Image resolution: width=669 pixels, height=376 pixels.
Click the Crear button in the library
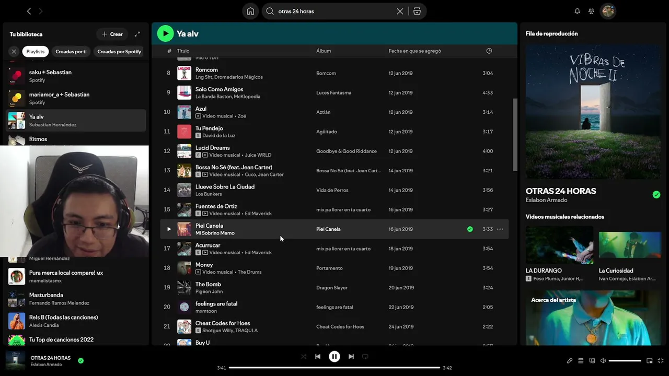click(x=112, y=34)
